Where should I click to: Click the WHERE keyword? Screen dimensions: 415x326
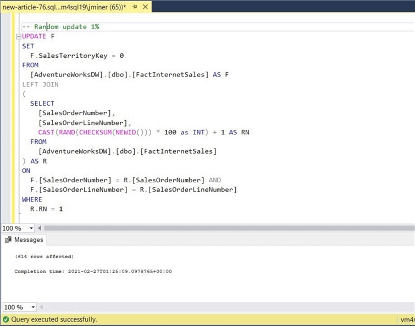click(x=32, y=199)
